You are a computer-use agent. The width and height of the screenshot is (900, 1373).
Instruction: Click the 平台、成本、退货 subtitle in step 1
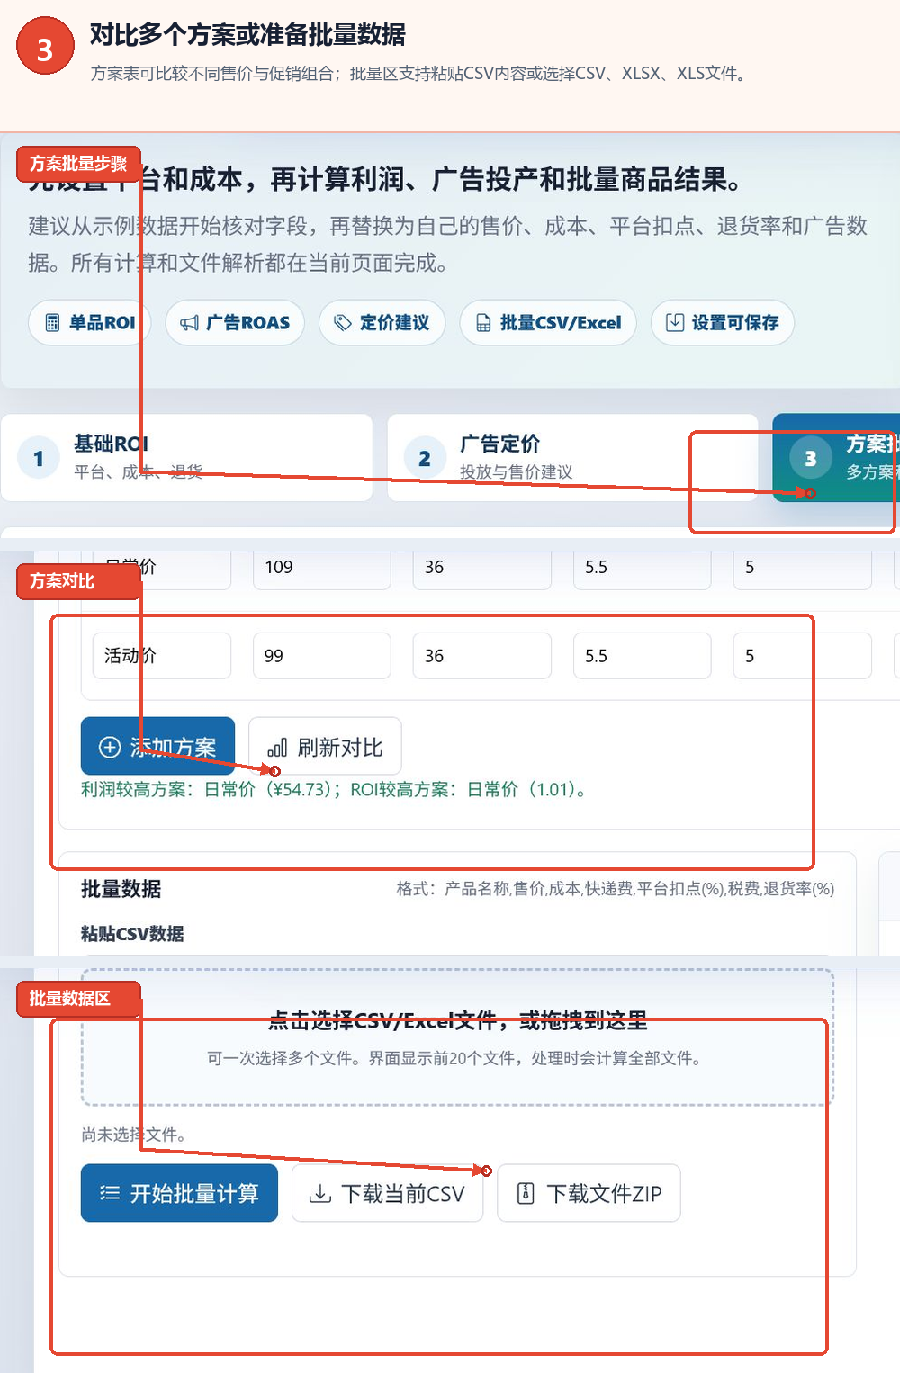point(138,471)
